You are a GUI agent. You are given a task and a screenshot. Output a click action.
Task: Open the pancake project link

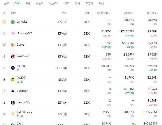pos(22,22)
